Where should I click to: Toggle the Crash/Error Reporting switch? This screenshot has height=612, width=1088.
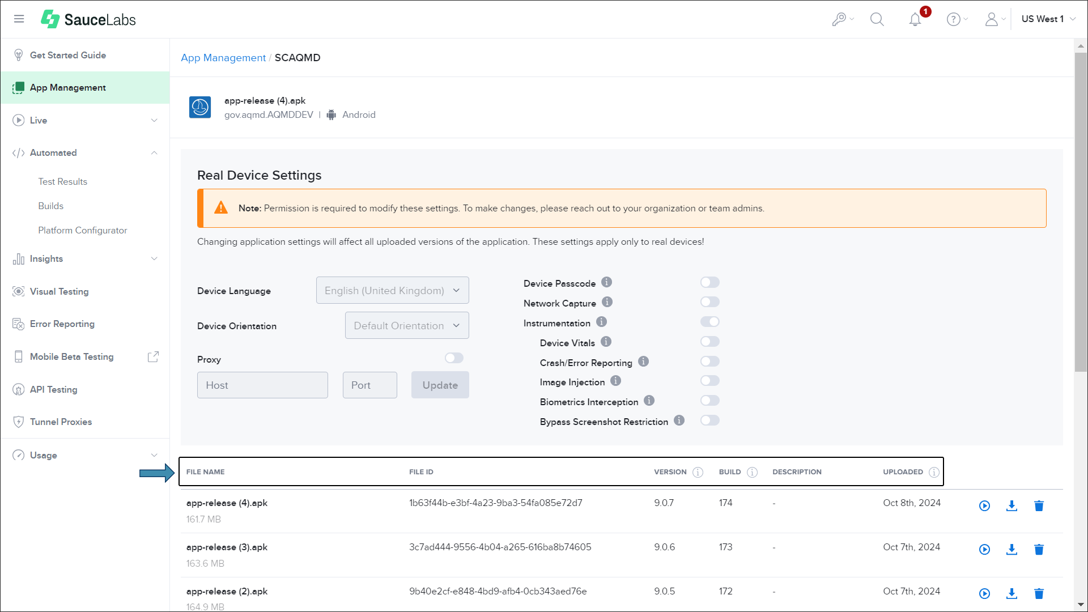(709, 362)
